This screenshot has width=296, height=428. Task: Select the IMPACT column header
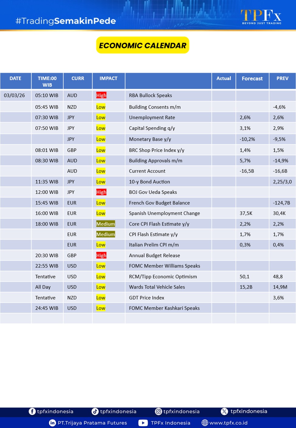coord(108,78)
